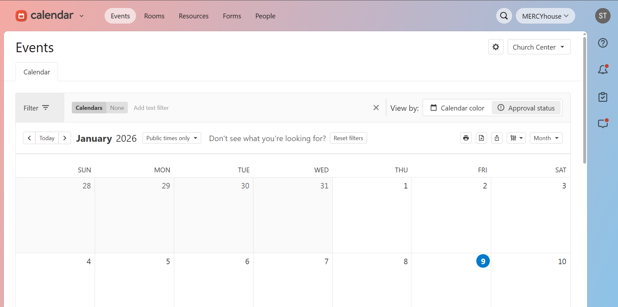Screen dimensions: 618x307
Task: Click the Reset filters button
Action: (348, 138)
